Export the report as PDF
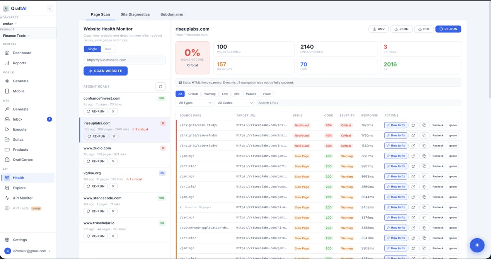 point(424,29)
